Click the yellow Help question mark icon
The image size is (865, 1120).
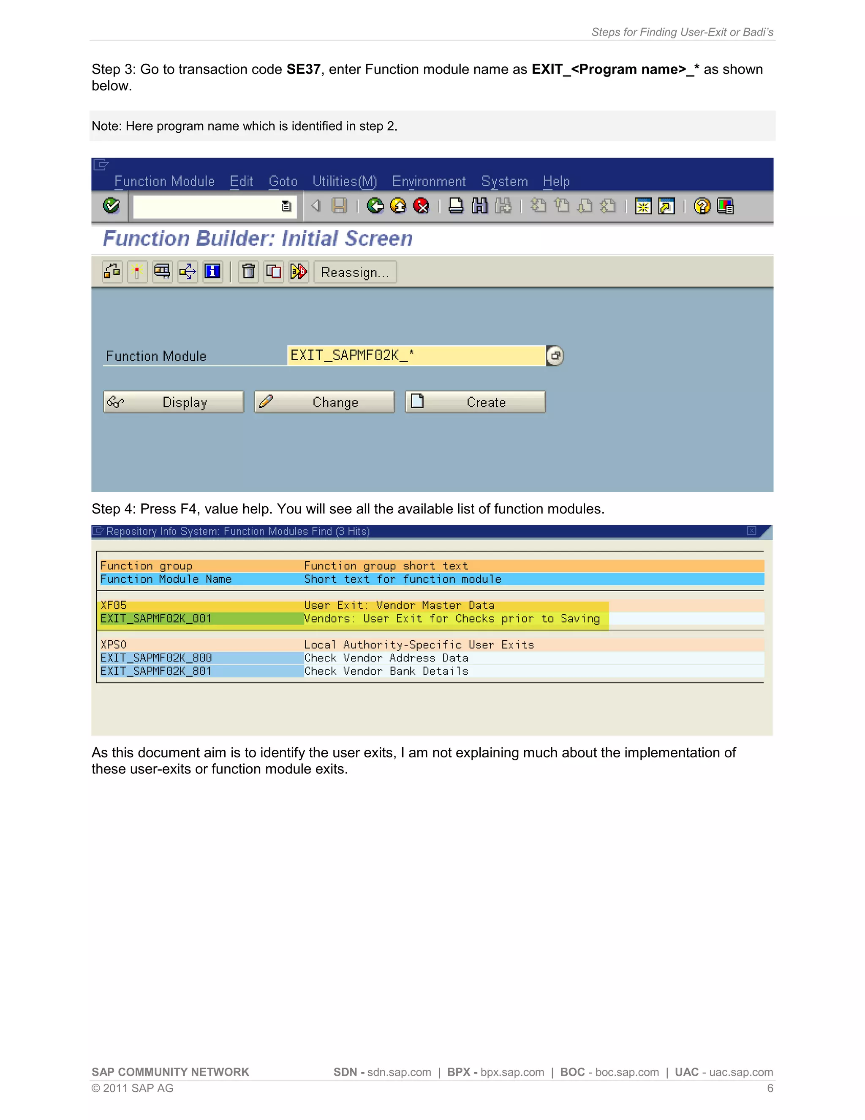point(702,206)
